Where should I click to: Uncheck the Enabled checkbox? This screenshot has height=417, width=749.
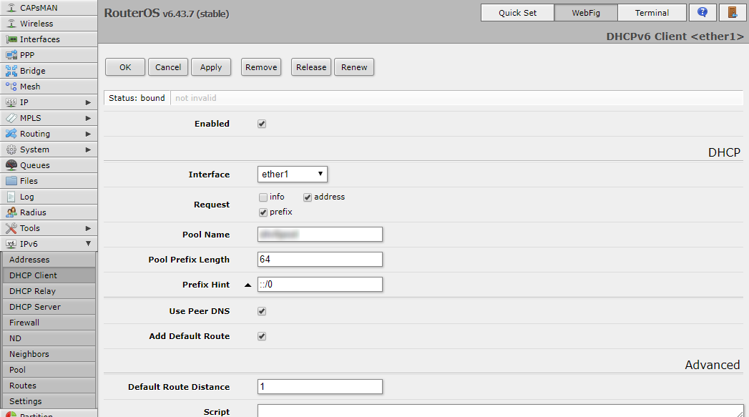[262, 124]
